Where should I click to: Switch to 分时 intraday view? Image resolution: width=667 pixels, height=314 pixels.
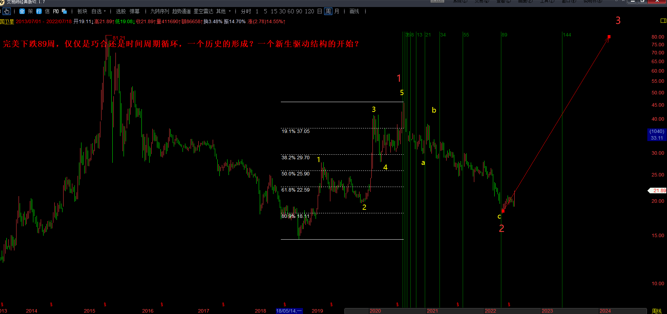246,11
